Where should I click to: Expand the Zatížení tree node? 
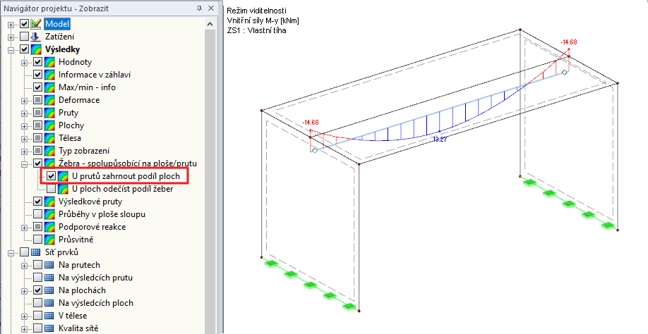[x=11, y=37]
